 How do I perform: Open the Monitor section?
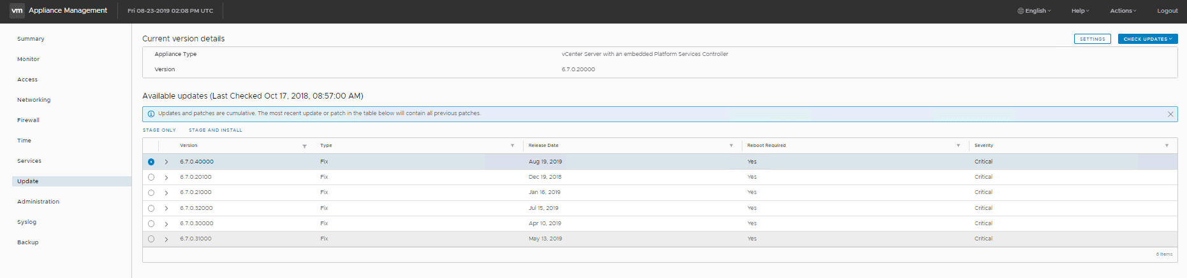[28, 59]
